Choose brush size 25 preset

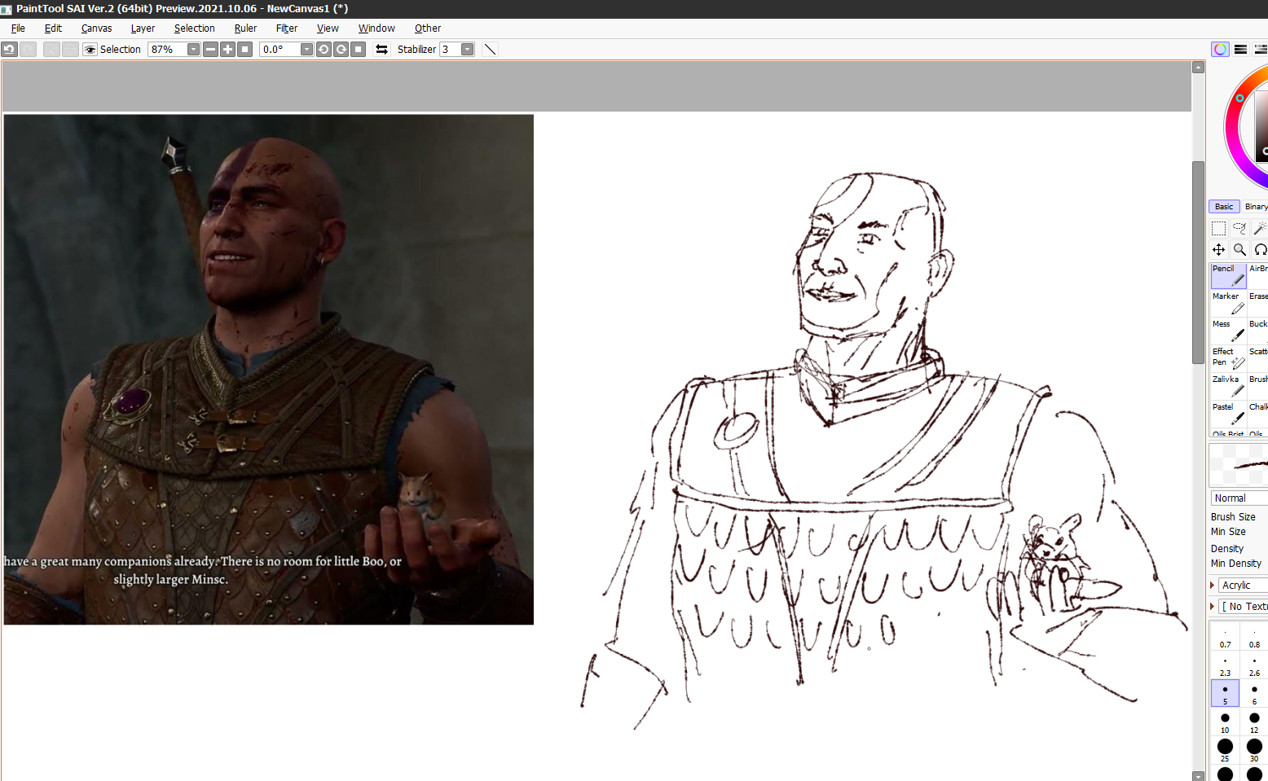click(x=1225, y=751)
